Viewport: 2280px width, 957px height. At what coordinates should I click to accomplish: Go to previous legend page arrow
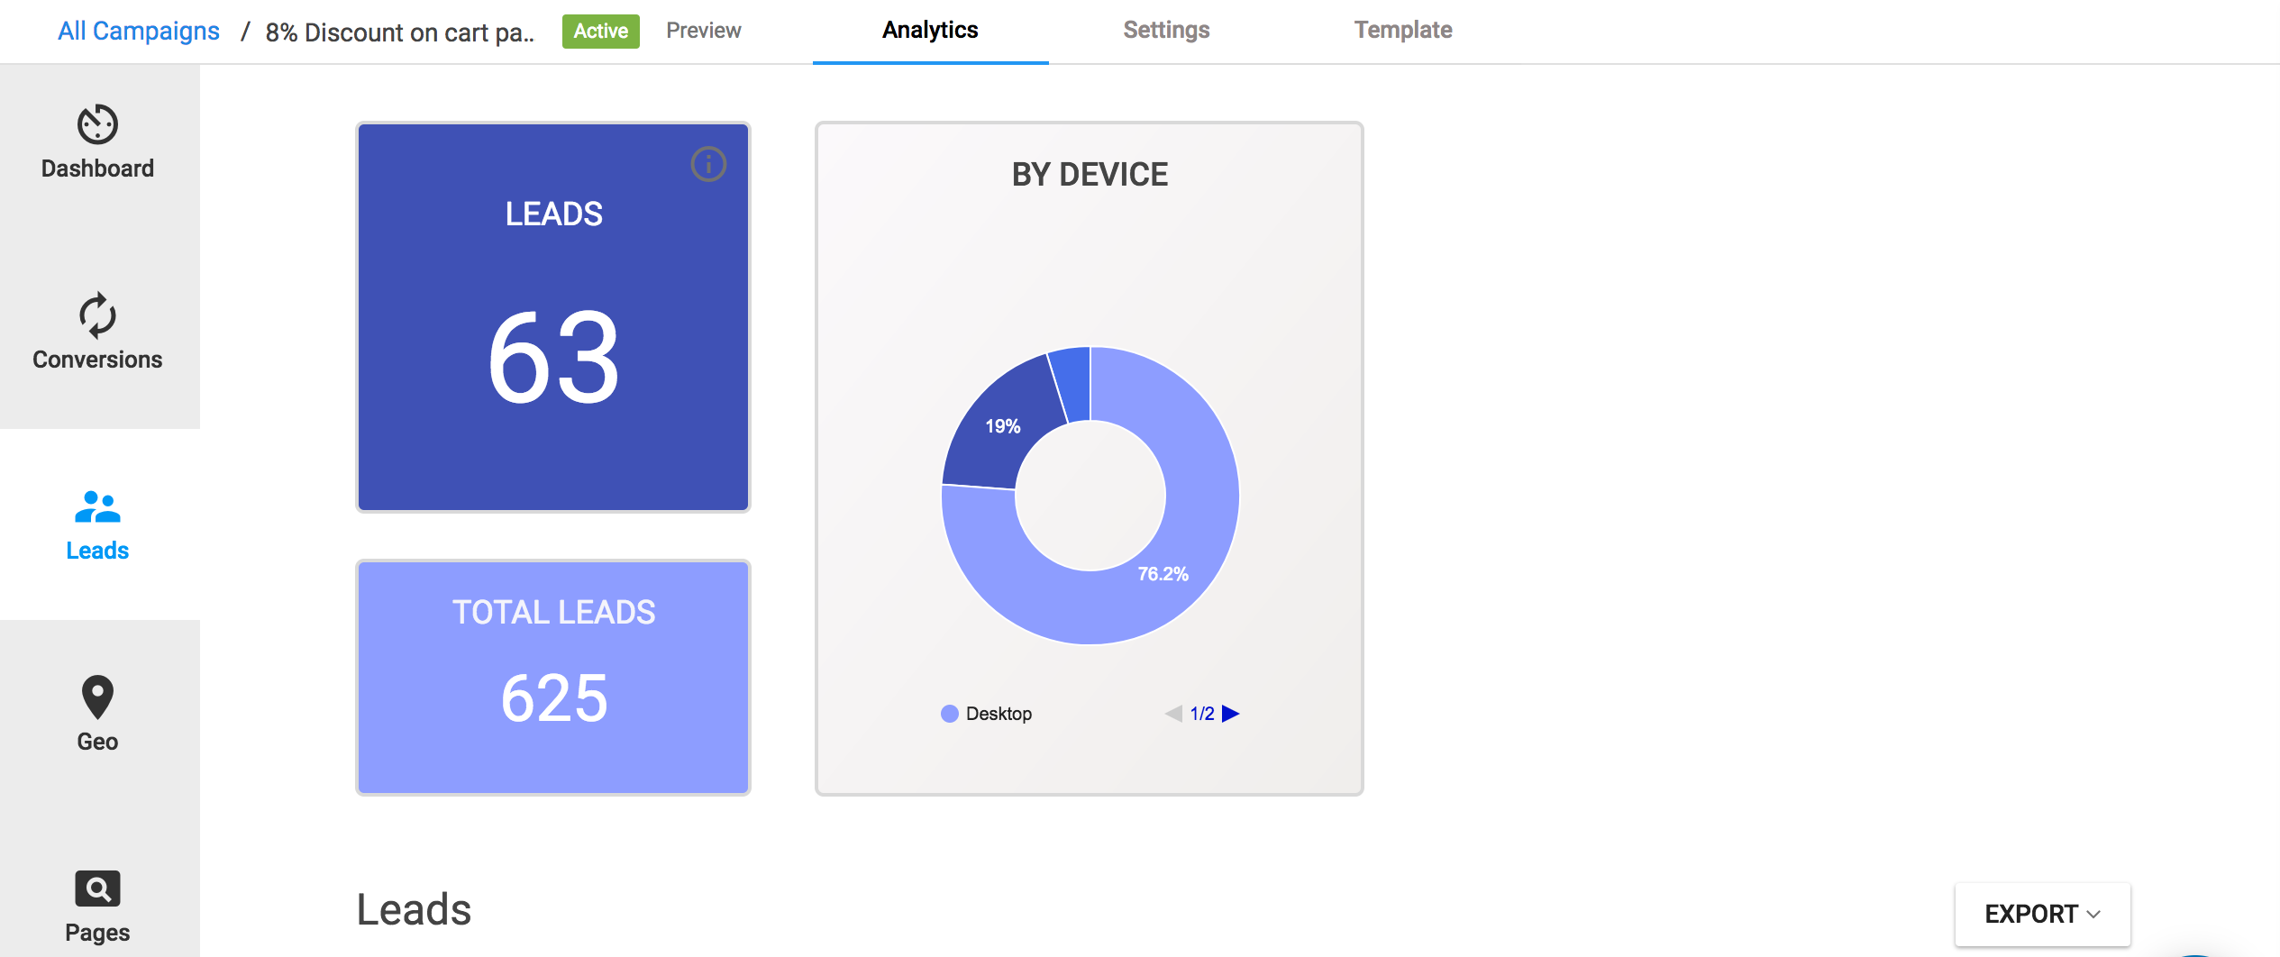tap(1173, 714)
